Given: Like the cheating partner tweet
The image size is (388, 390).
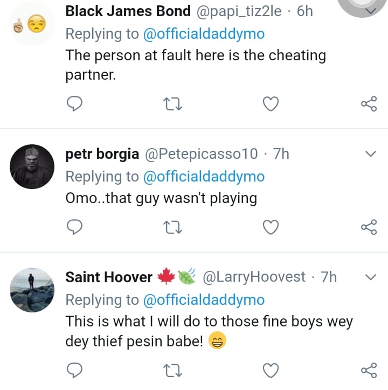Looking at the screenshot, I should (271, 103).
